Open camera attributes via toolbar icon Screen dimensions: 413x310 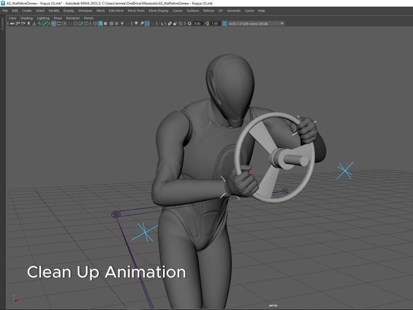pyautogui.click(x=23, y=24)
